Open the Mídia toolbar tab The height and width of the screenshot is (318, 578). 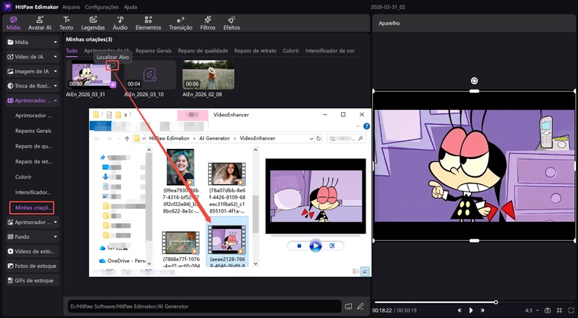coord(13,23)
